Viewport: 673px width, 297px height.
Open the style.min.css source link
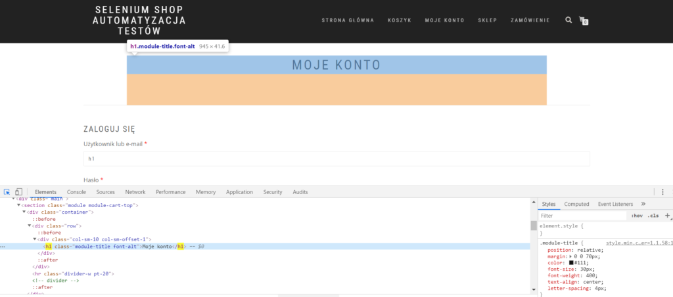click(x=635, y=243)
